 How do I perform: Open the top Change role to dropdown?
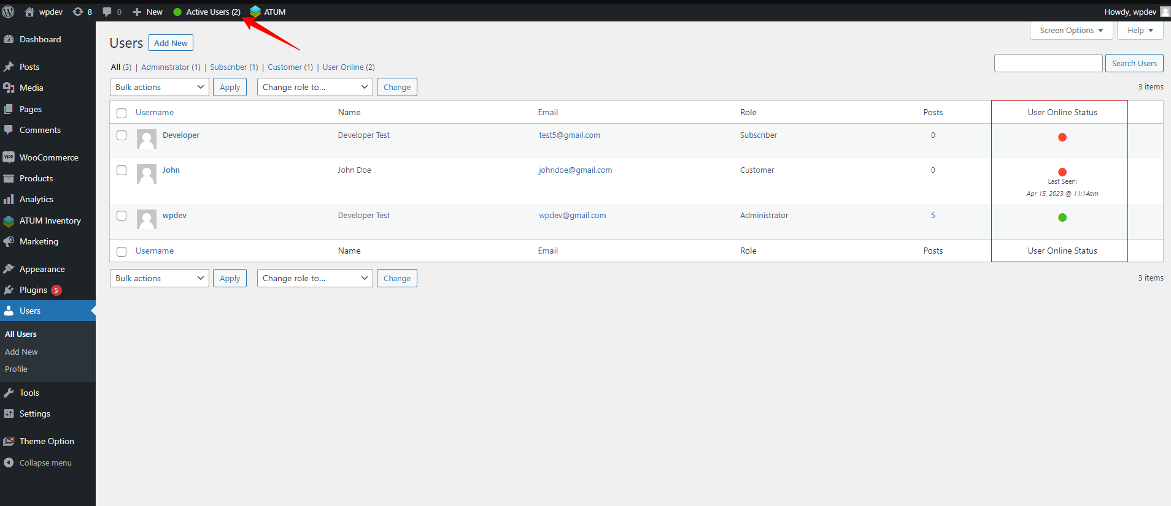[x=315, y=87]
